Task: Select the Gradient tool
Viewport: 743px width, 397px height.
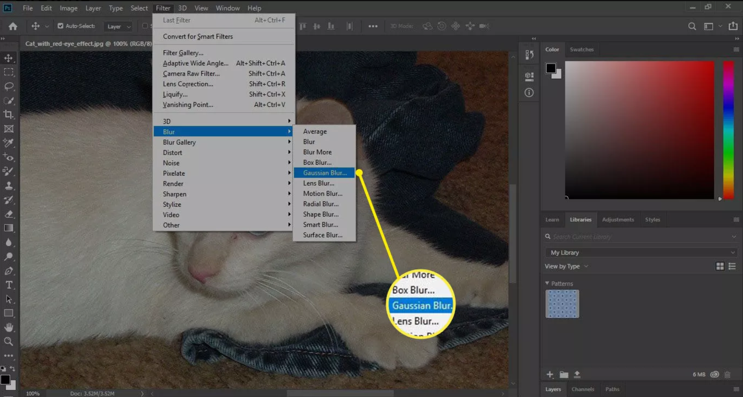Action: click(9, 228)
